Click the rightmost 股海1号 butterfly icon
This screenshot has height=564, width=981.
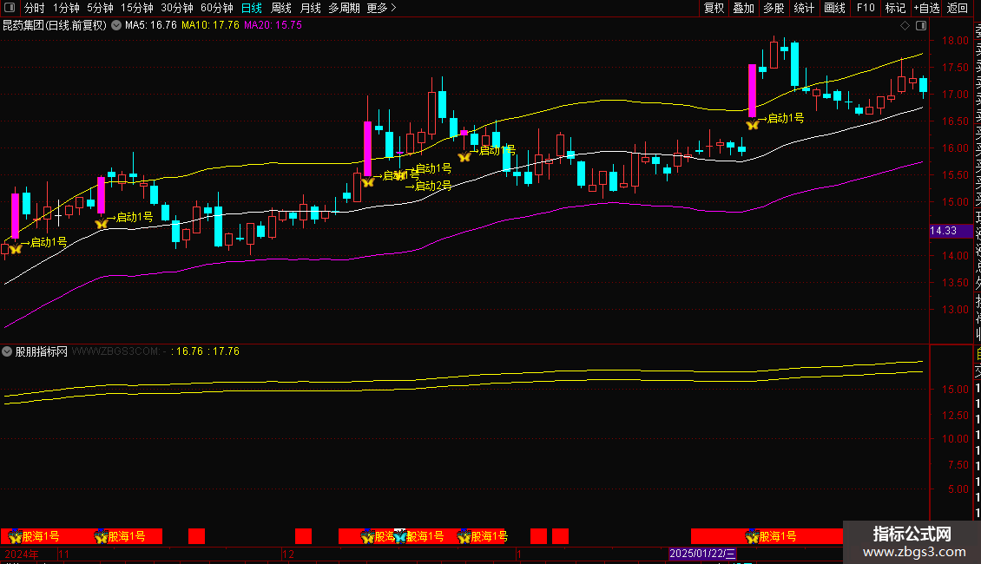tap(752, 536)
